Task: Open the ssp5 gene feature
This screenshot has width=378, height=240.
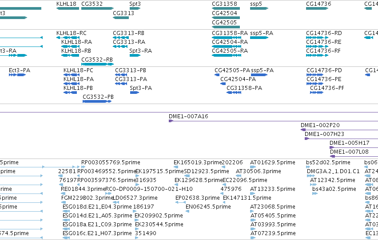Action: [x=259, y=8]
